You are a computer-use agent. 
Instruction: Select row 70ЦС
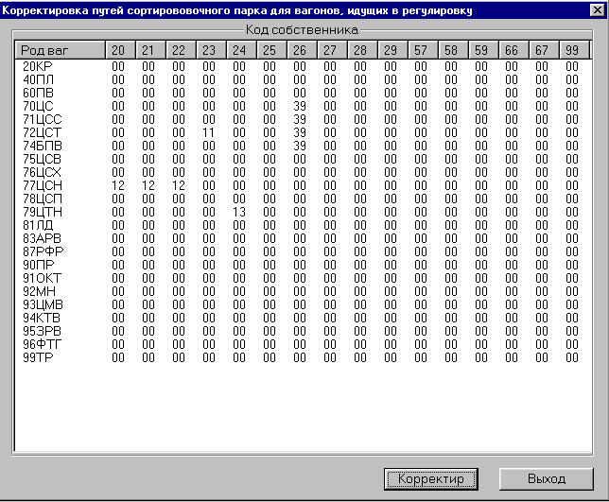pos(303,106)
